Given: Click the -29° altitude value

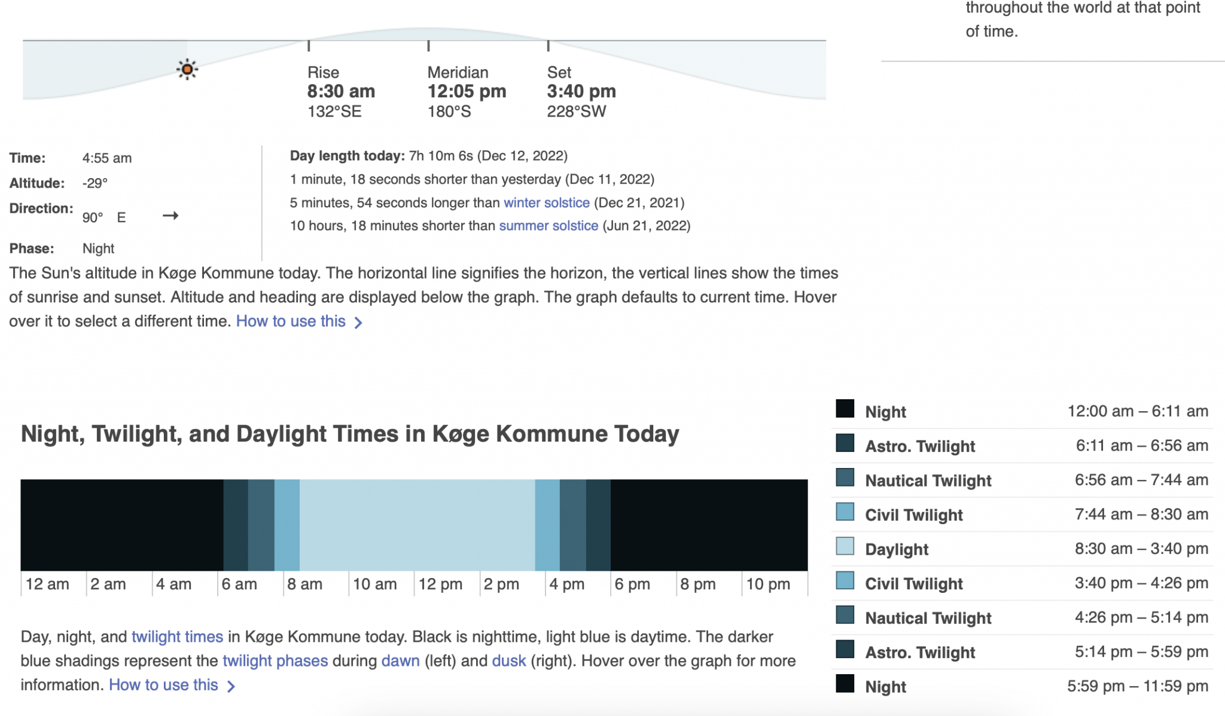Looking at the screenshot, I should tap(95, 183).
